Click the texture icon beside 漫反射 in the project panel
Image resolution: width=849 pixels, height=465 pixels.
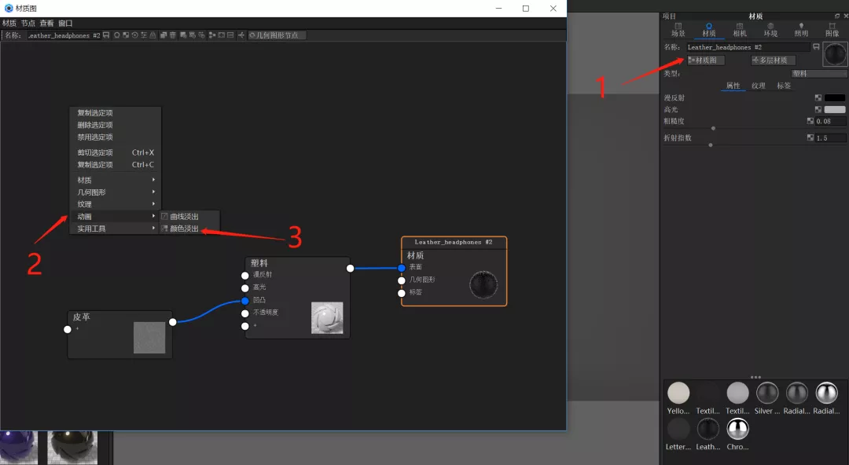818,98
